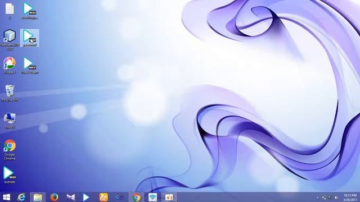Switch to the orange presentation app in taskbar
The image size is (360, 202).
click(x=169, y=197)
